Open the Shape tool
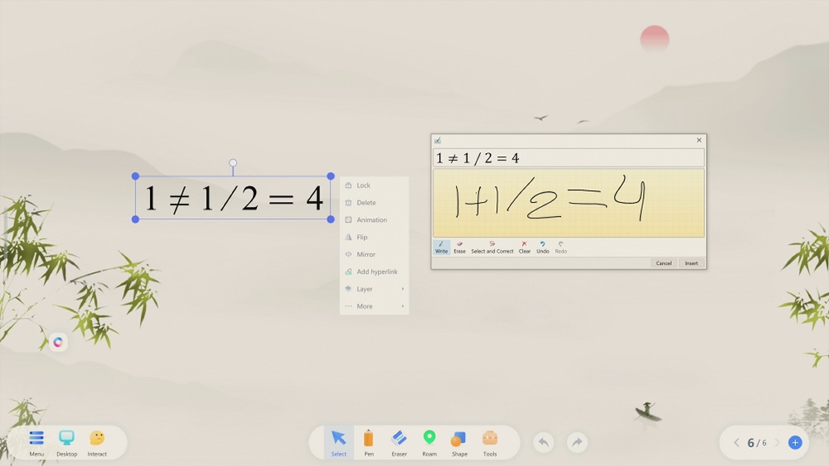This screenshot has width=829, height=466. [x=459, y=443]
